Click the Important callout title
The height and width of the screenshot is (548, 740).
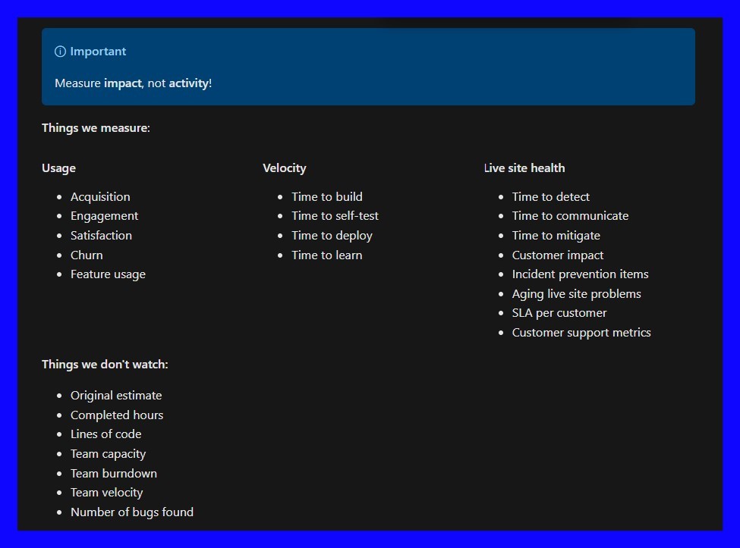[98, 52]
